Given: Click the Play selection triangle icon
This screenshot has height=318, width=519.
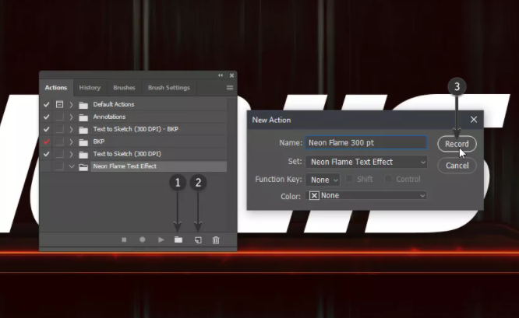Looking at the screenshot, I should [x=161, y=239].
